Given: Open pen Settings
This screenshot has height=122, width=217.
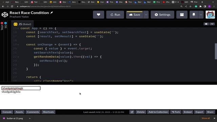Looking at the screenshot, I should pyautogui.click(x=162, y=15).
